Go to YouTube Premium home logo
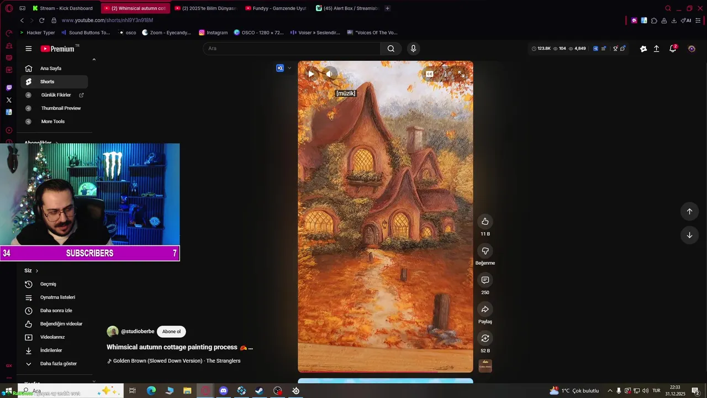This screenshot has height=398, width=707. (x=57, y=49)
